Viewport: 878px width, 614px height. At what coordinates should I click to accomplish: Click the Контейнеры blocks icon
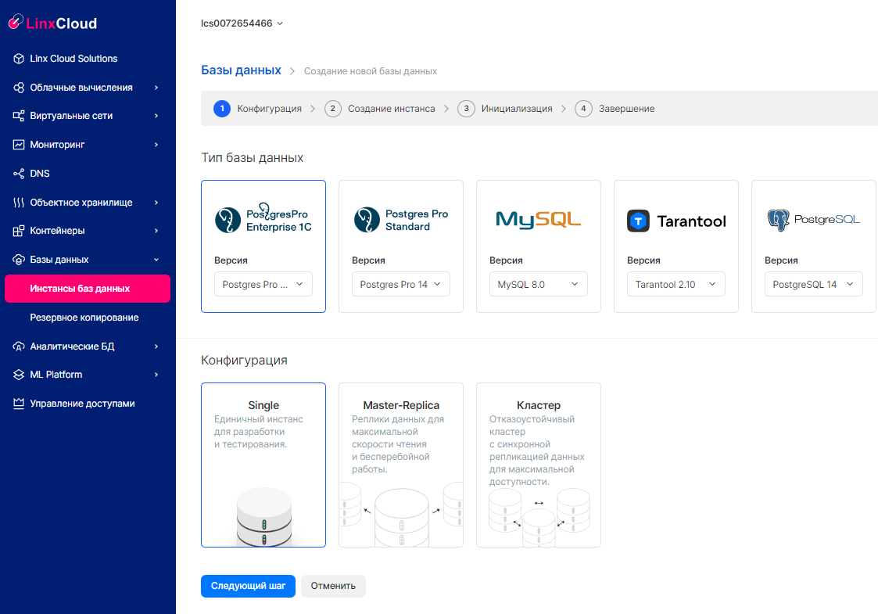point(19,231)
